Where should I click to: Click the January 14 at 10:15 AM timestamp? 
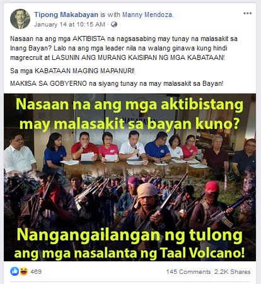69,25
